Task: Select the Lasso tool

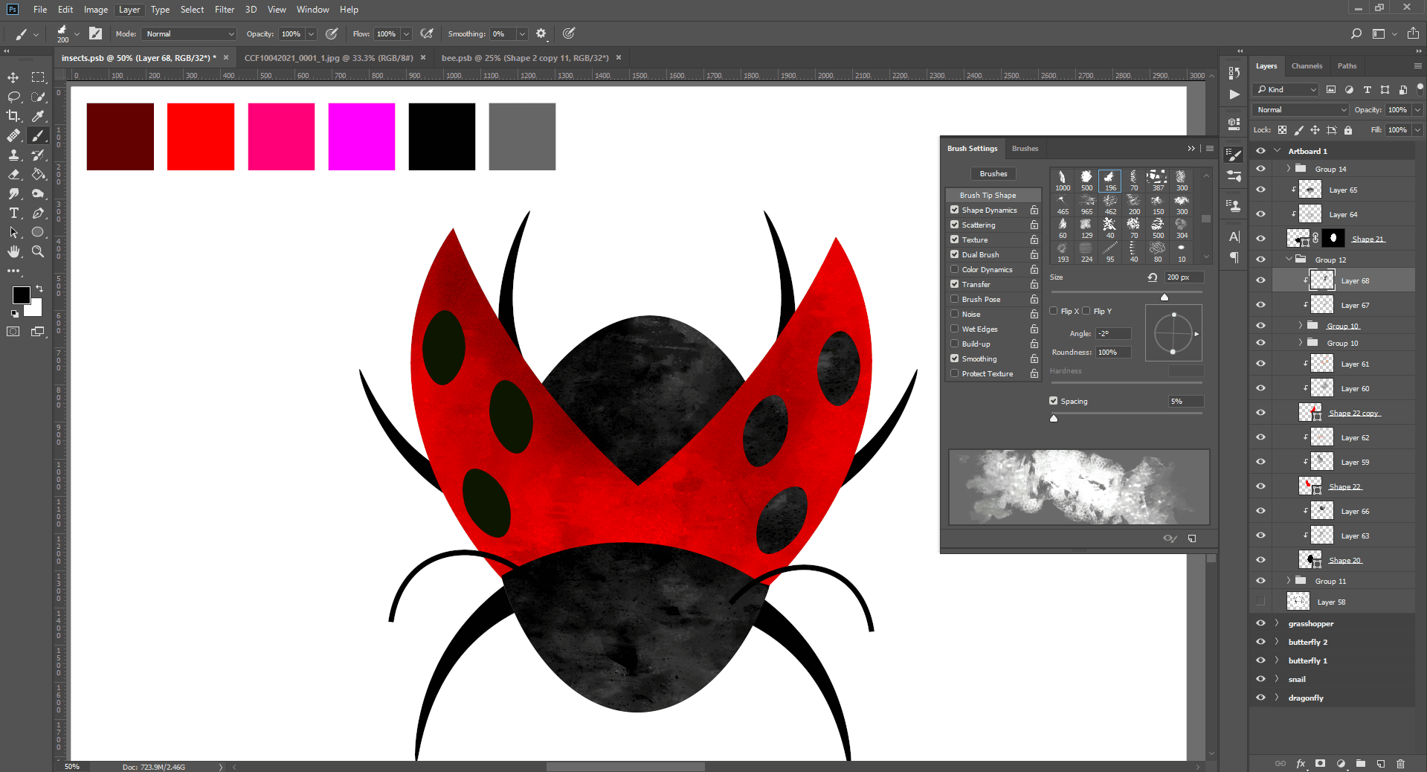Action: tap(13, 97)
